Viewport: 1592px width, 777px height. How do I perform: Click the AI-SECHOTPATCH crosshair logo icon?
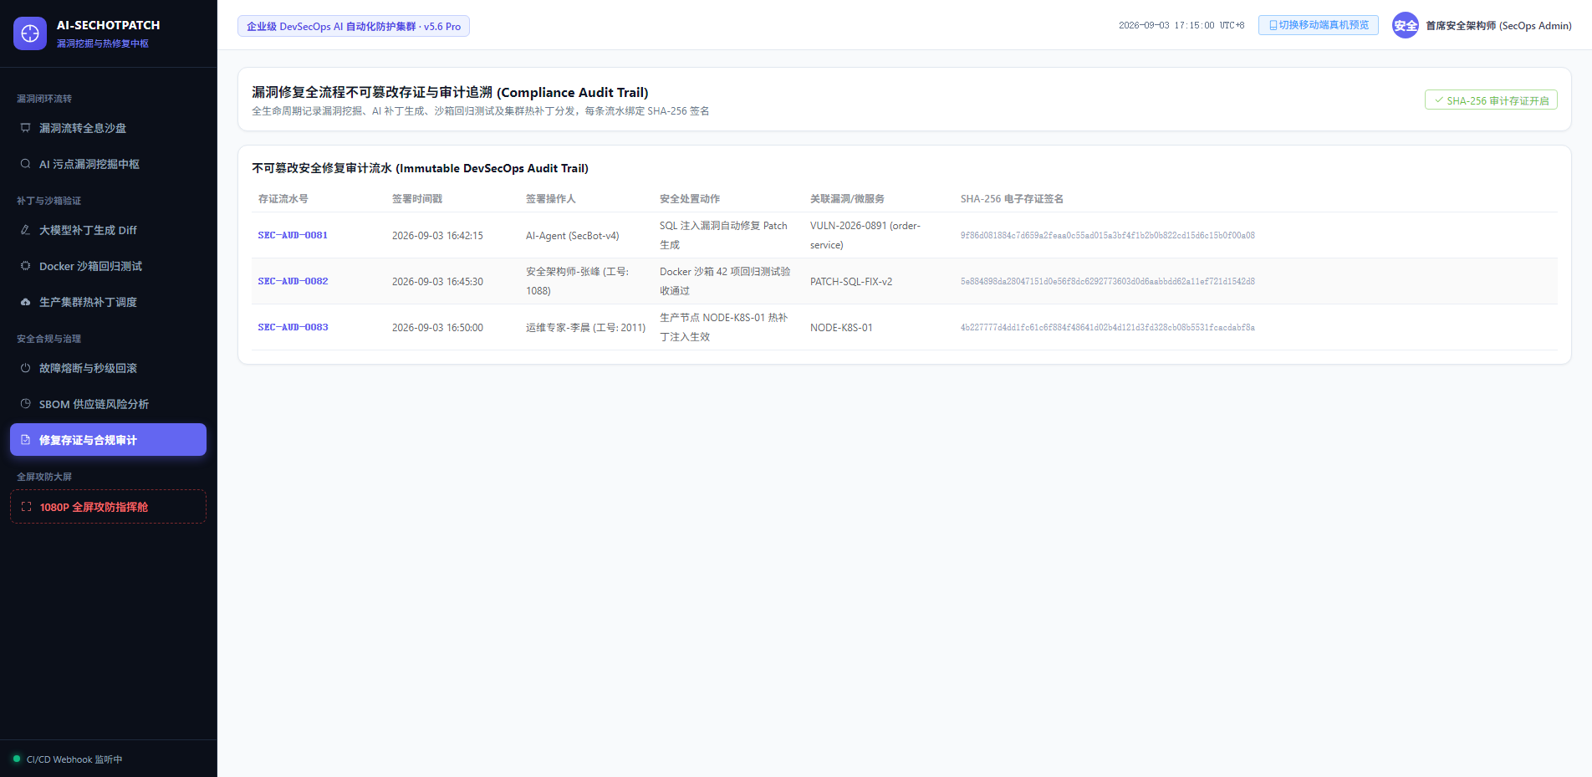[30, 33]
